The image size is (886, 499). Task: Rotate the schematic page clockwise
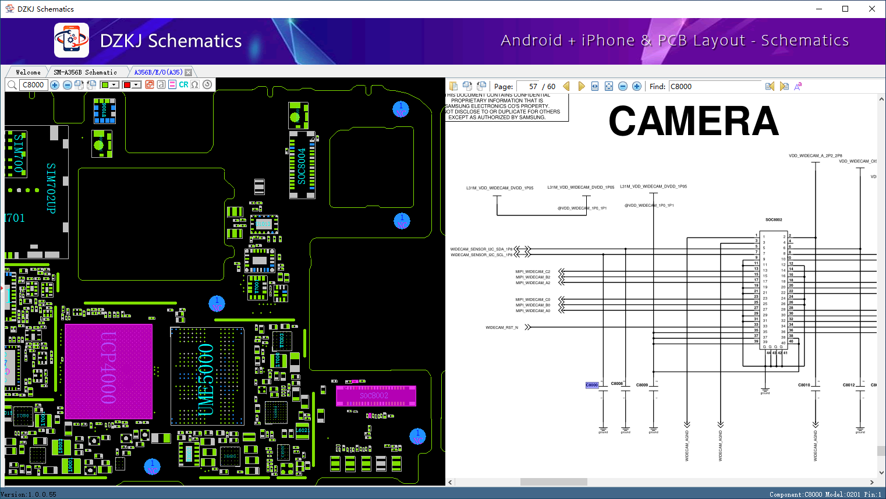point(467,86)
